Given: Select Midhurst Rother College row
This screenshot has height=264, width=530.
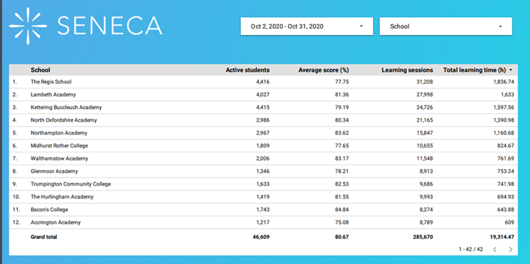Looking at the screenshot, I should coord(59,146).
